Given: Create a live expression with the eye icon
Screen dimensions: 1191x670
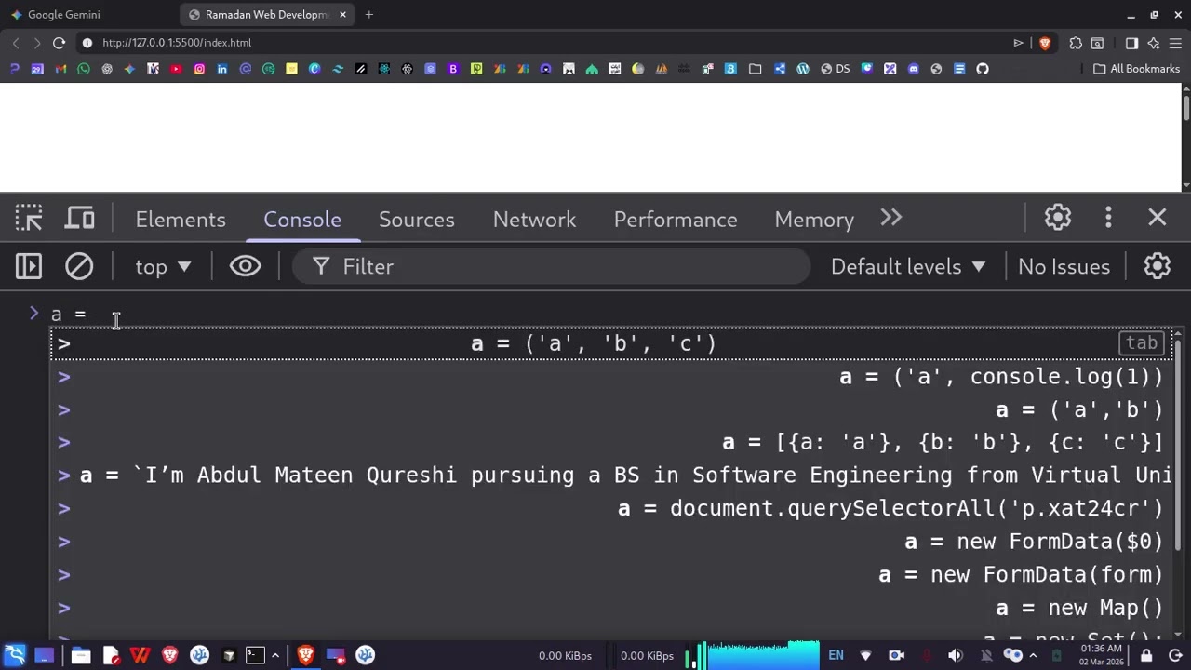Looking at the screenshot, I should 246,267.
